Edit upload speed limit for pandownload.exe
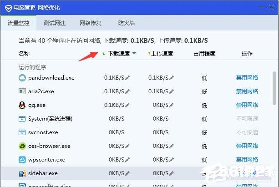 172,78
